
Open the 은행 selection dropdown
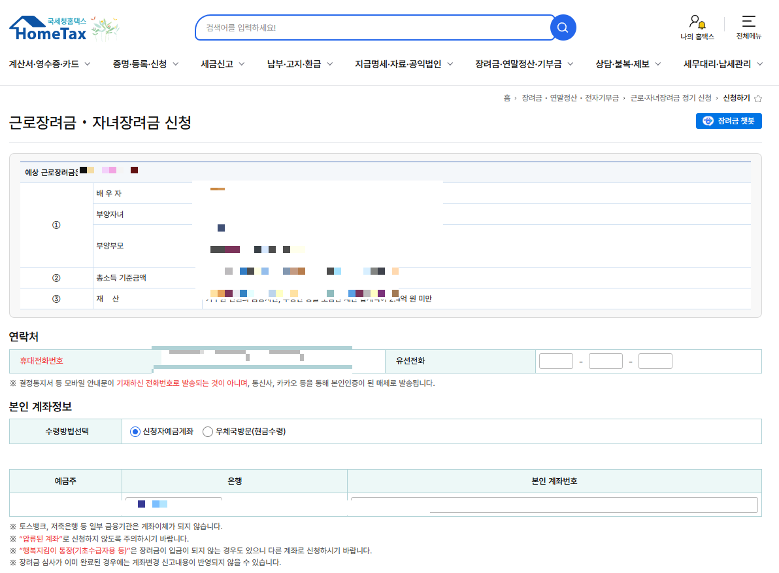point(174,504)
